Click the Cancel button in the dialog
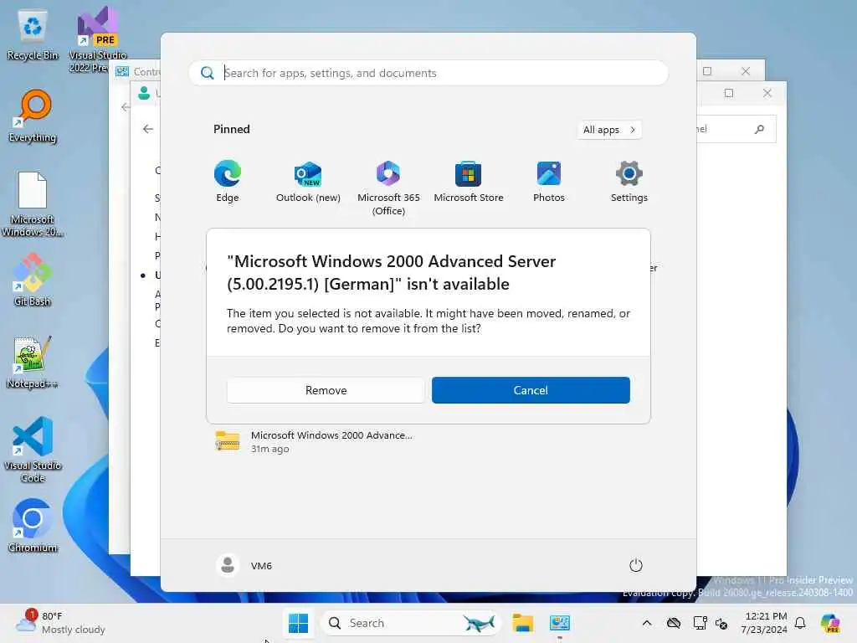The image size is (857, 643). [x=531, y=390]
